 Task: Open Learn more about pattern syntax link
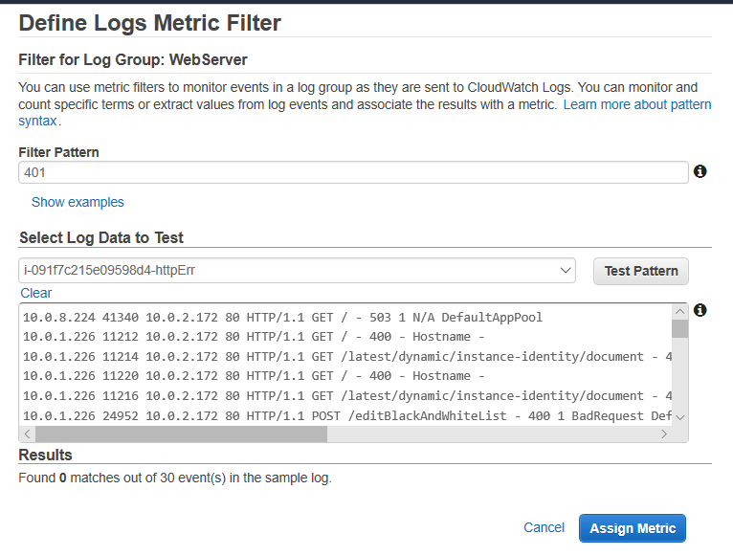[x=636, y=103]
